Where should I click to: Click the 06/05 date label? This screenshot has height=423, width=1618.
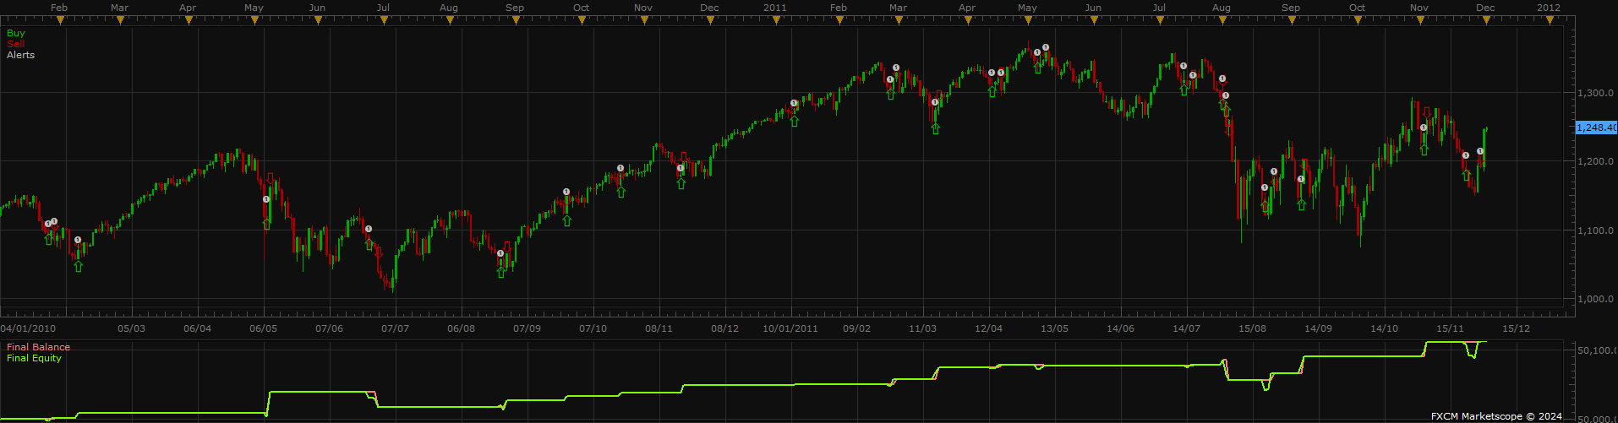pos(263,328)
